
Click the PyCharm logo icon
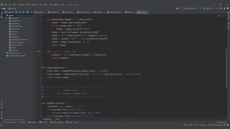point(2,5)
